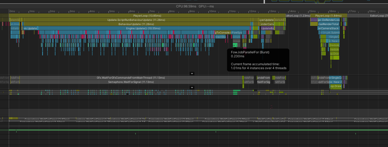388x147 pixels.
Task: Pick the EditorLoop (1.23ms) block
Action: pos(298,16)
